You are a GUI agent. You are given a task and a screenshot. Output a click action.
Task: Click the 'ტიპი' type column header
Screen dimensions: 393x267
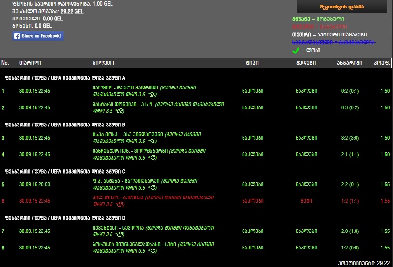(252, 63)
